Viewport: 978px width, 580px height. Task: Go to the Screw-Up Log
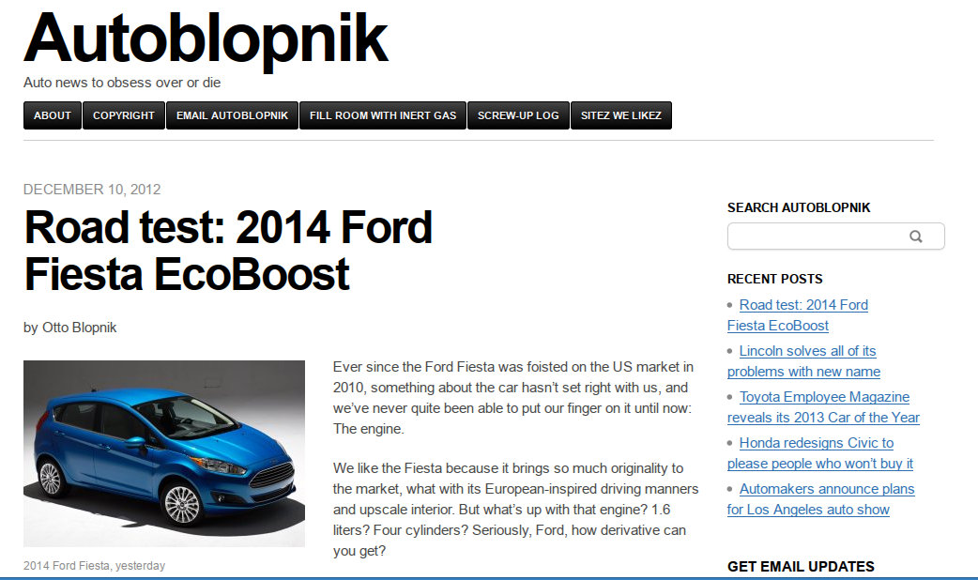pyautogui.click(x=518, y=115)
